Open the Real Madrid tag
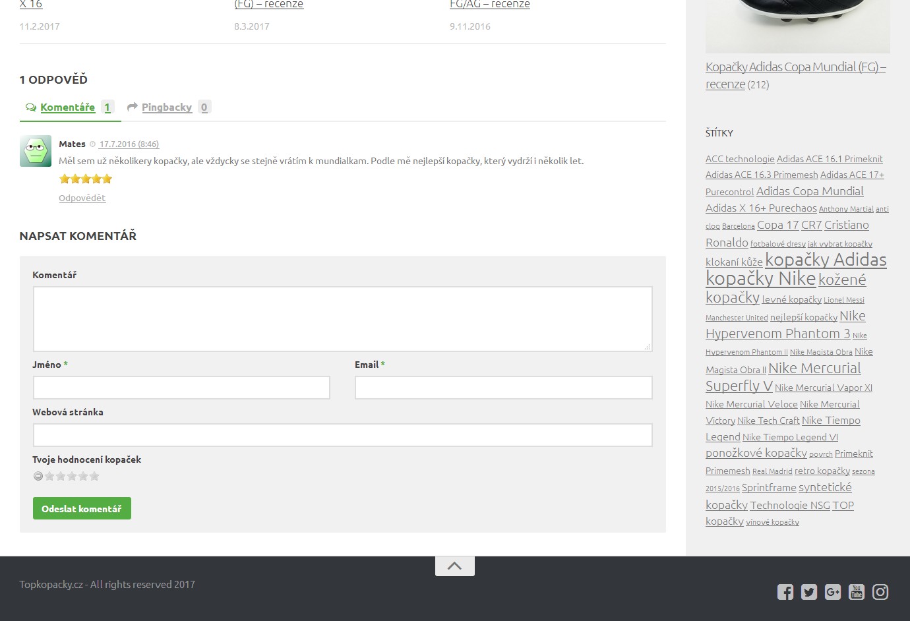 point(772,471)
